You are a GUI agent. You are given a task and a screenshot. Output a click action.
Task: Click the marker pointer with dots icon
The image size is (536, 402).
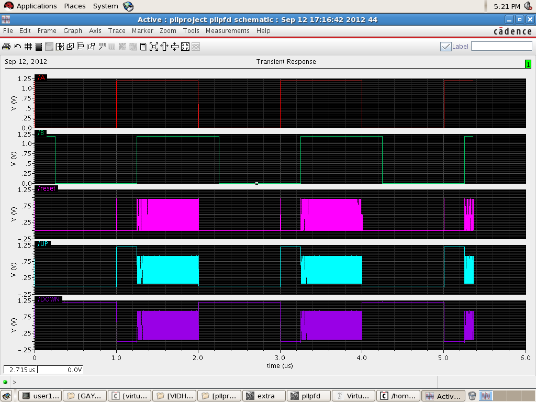[102, 47]
